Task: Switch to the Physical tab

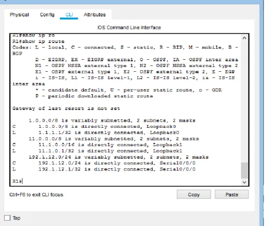Action: (19, 15)
